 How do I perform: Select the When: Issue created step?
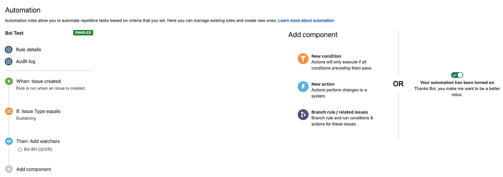click(39, 81)
